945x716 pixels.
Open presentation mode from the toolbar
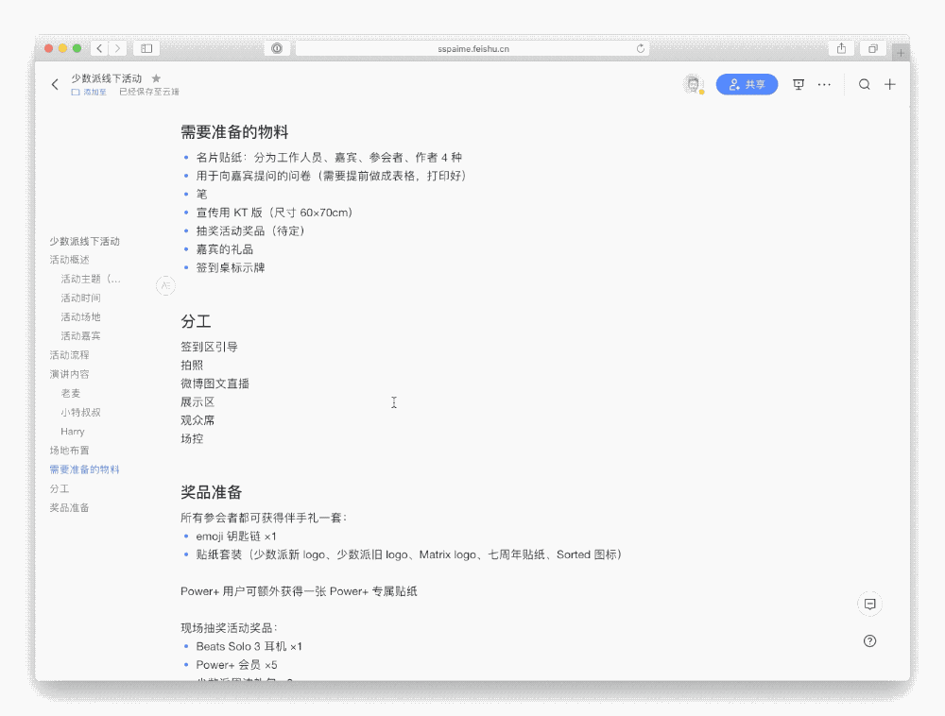pyautogui.click(x=799, y=84)
